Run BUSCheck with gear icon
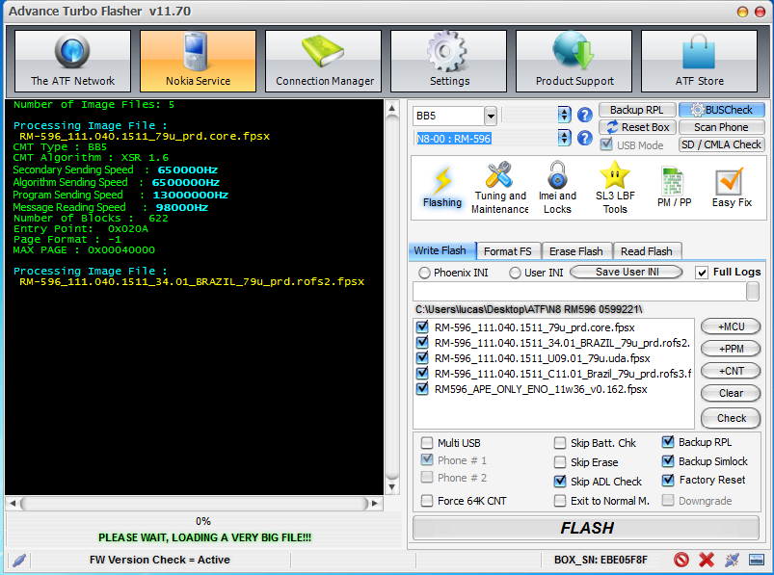Image resolution: width=774 pixels, height=575 pixels. [722, 110]
